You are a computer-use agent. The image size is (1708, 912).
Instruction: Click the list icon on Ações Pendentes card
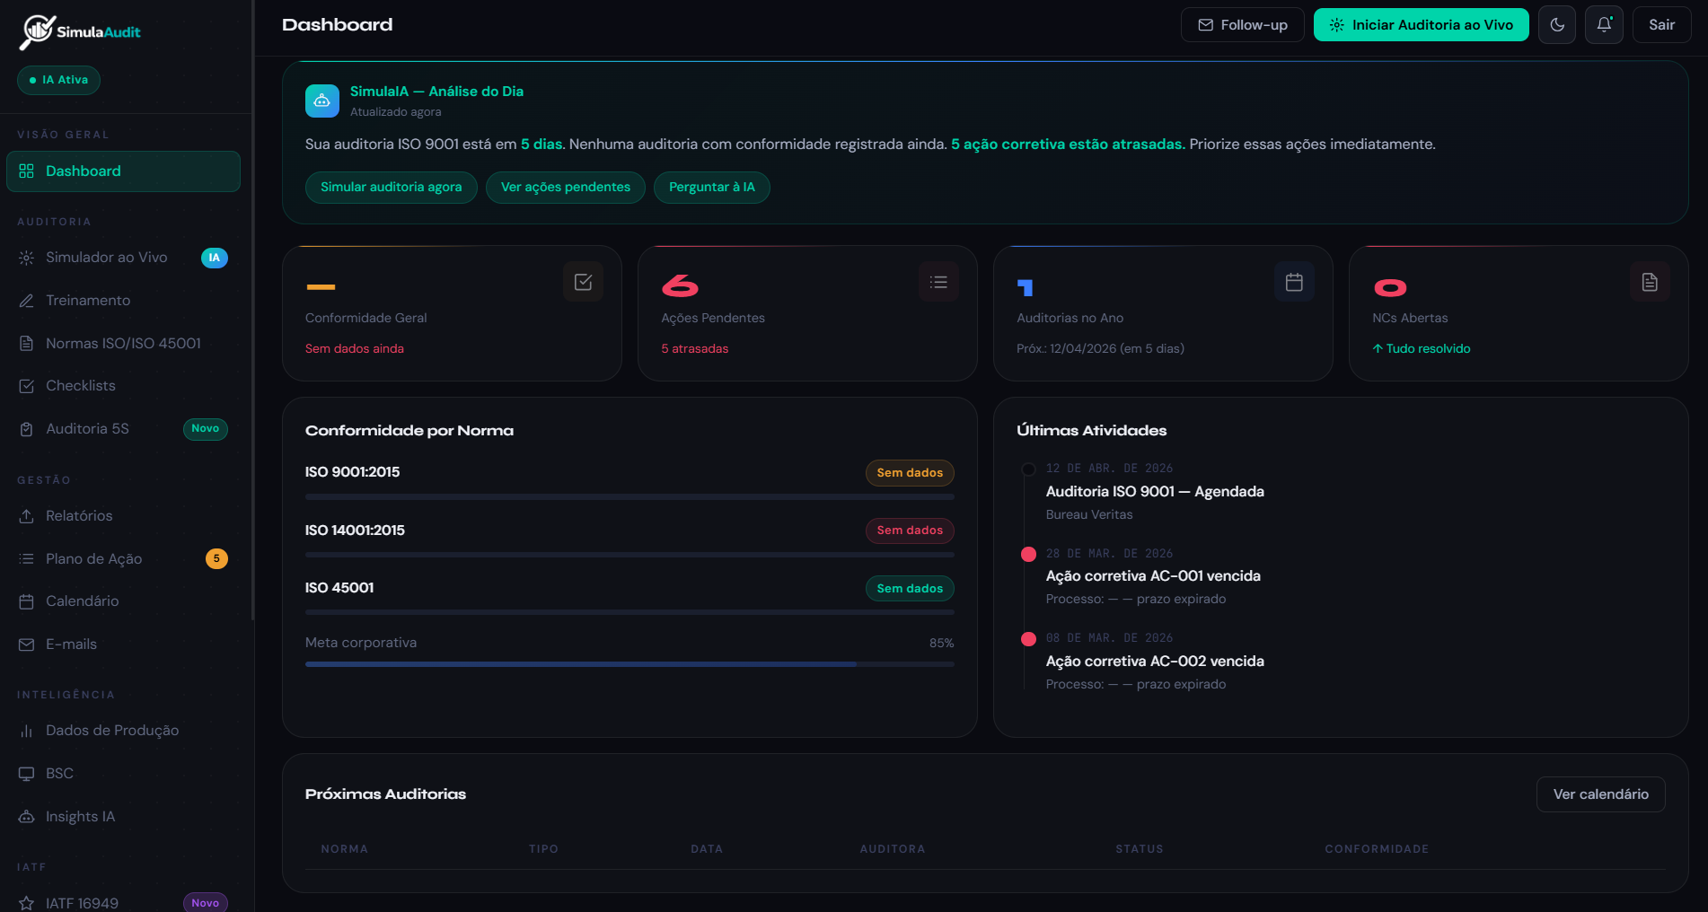point(938,282)
